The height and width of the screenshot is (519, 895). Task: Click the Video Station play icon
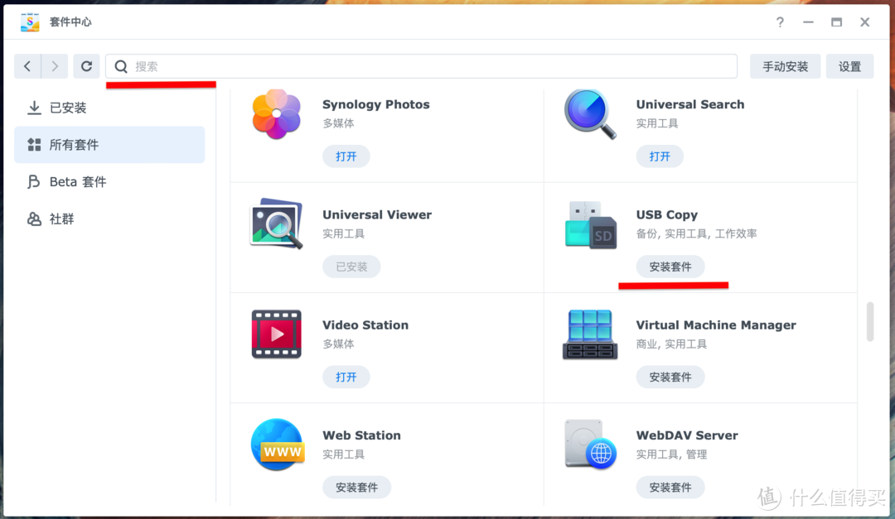[277, 334]
